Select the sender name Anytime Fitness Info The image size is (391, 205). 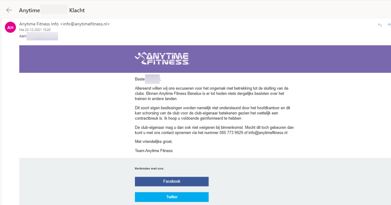pos(39,24)
